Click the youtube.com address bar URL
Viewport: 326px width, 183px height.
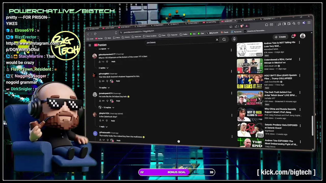(x=139, y=32)
